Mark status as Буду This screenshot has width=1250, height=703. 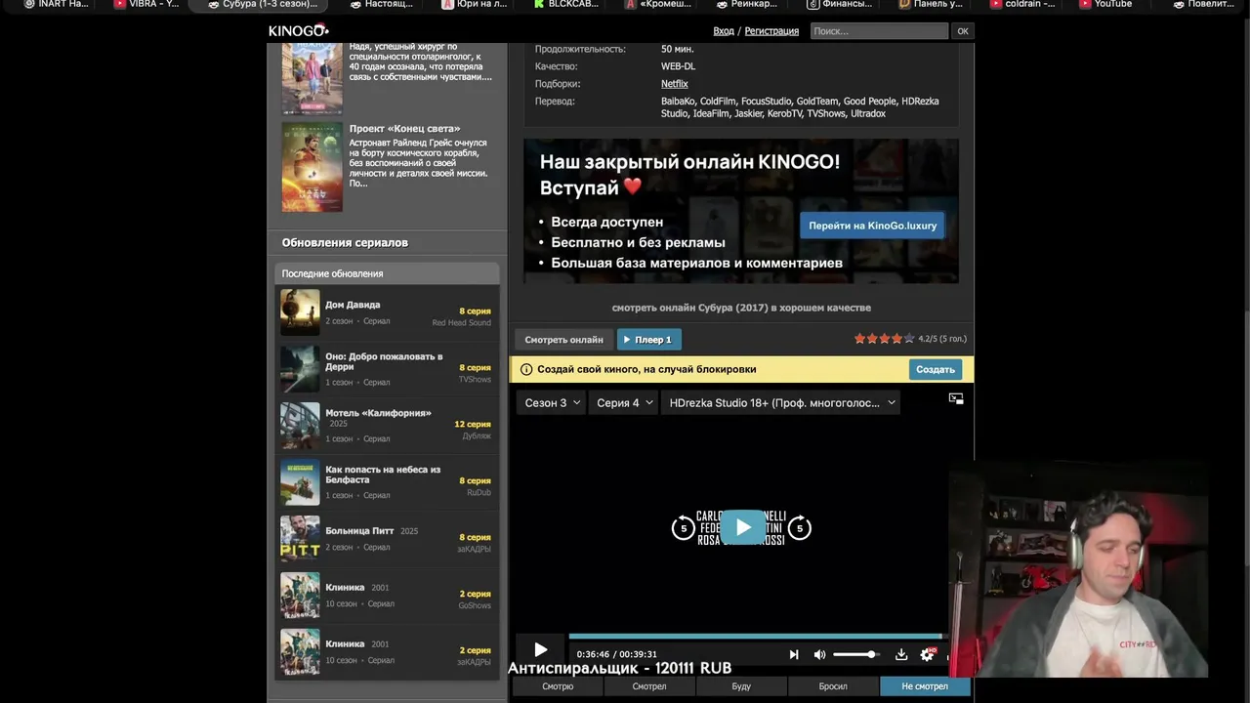pyautogui.click(x=741, y=686)
